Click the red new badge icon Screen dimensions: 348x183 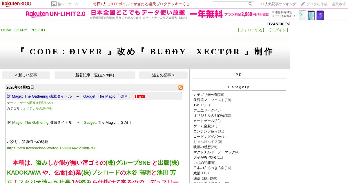[140, 96]
